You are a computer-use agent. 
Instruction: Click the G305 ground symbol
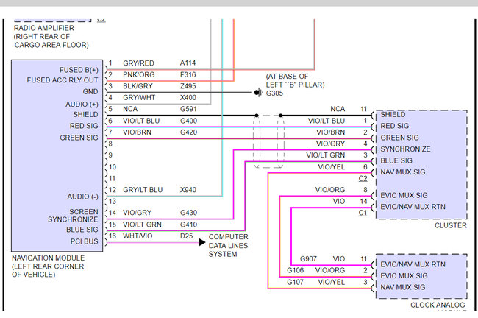tap(257, 93)
